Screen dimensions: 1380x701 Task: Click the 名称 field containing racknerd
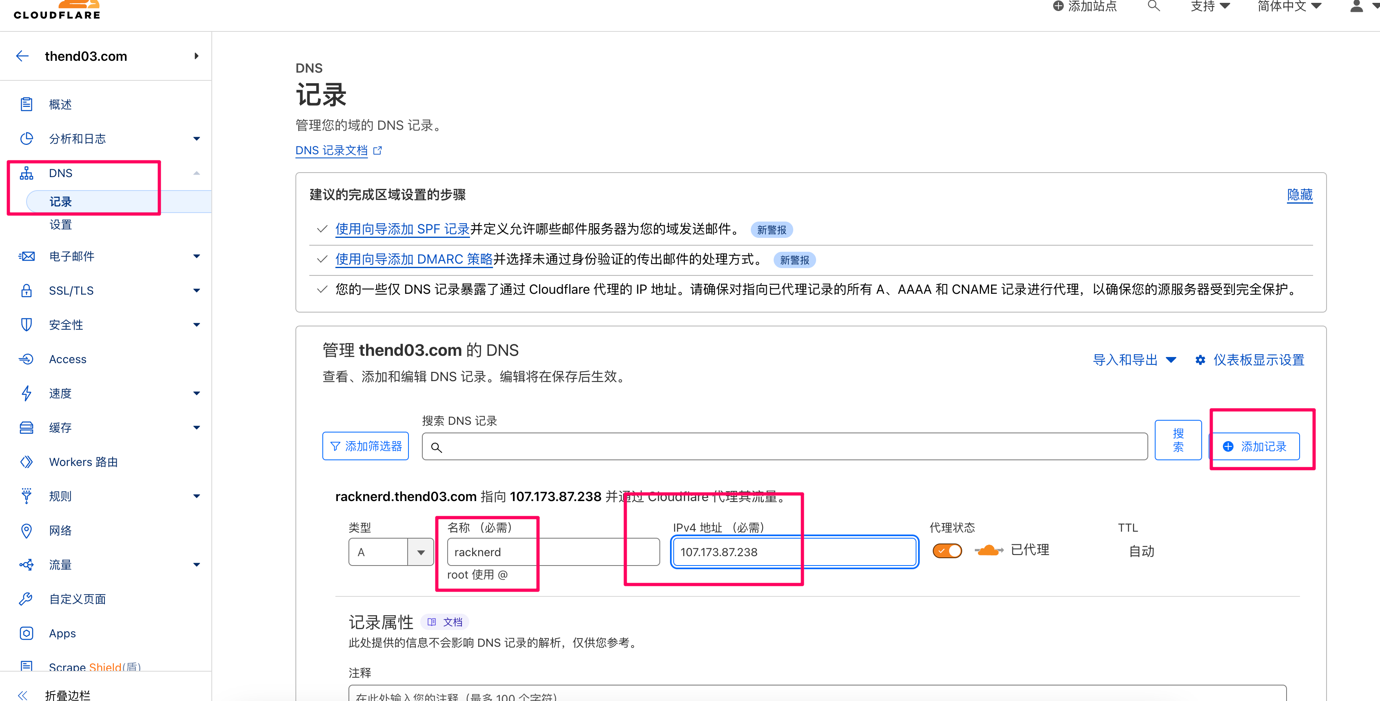(553, 552)
